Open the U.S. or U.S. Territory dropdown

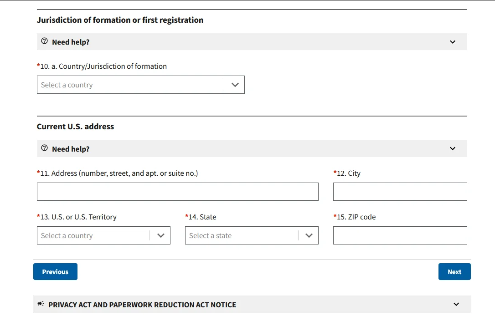[103, 235]
